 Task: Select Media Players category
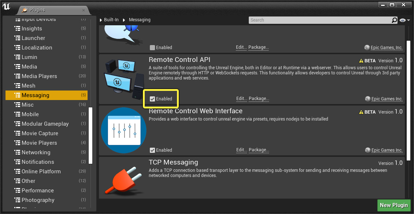point(39,76)
